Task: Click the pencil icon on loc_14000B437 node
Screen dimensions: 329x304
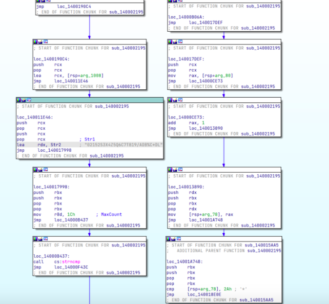Action: [x=40, y=239]
